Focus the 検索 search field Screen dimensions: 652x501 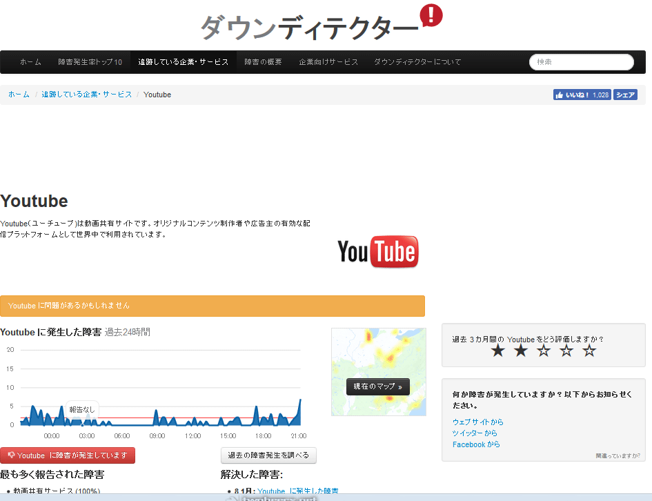582,62
